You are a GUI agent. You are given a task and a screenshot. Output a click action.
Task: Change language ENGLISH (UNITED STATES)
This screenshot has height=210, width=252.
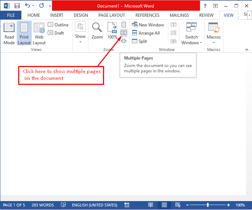point(94,205)
